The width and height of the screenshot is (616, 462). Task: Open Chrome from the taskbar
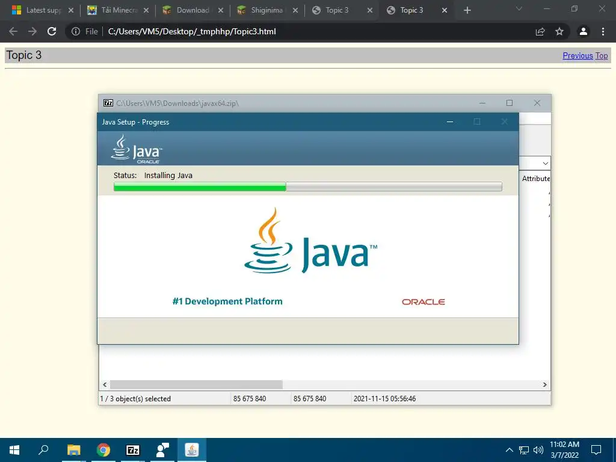click(x=103, y=450)
